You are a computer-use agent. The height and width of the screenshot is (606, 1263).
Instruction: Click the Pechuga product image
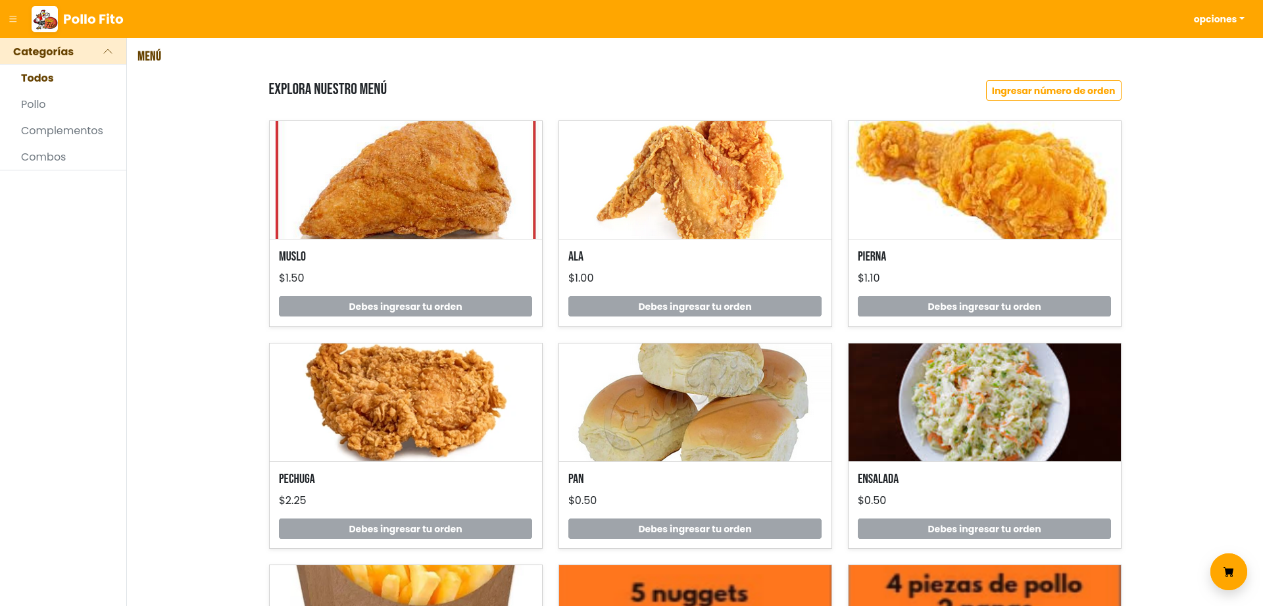[x=406, y=402]
